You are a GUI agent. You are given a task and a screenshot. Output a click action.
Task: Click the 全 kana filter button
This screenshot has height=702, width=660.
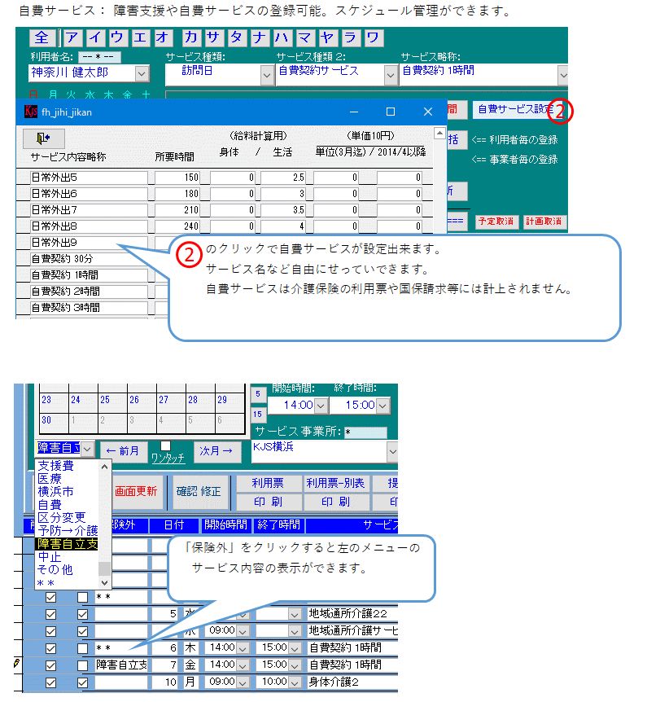click(x=43, y=38)
